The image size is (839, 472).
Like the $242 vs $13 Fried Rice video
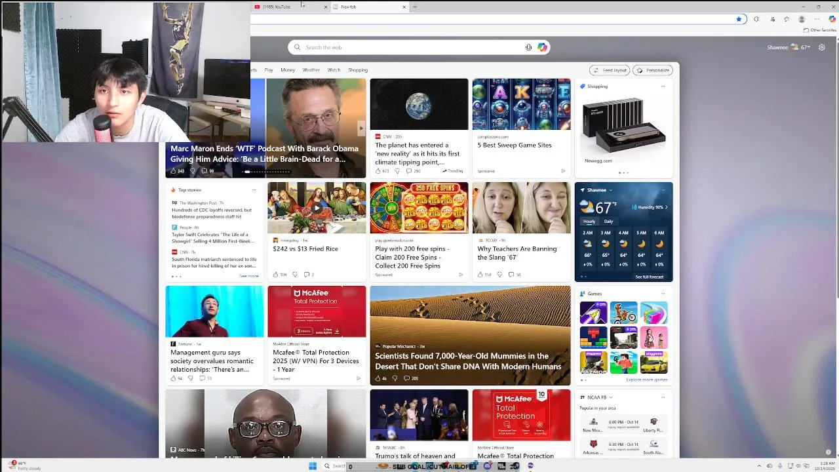tap(279, 275)
